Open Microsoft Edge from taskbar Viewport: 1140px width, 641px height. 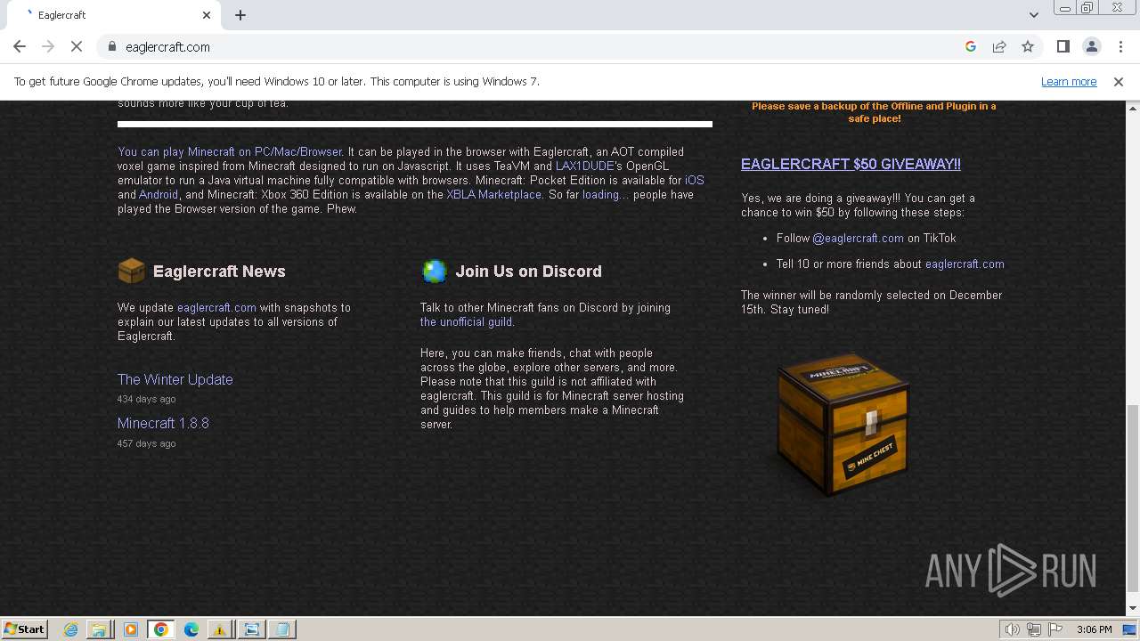click(x=191, y=629)
